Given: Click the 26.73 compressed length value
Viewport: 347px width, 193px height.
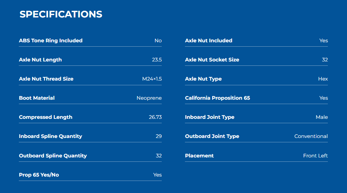Looking at the screenshot, I should click(155, 117).
